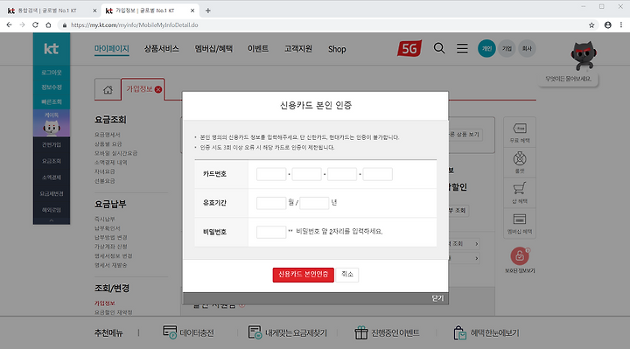The image size is (630, 349).
Task: Go back in browser
Action: point(9,24)
